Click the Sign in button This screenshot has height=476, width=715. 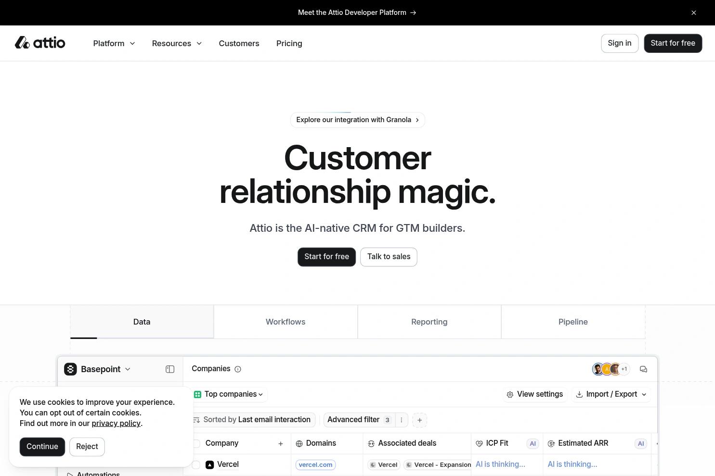620,43
